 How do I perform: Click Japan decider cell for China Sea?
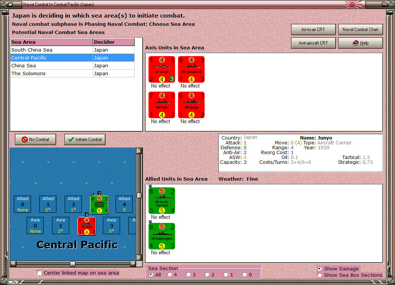114,65
